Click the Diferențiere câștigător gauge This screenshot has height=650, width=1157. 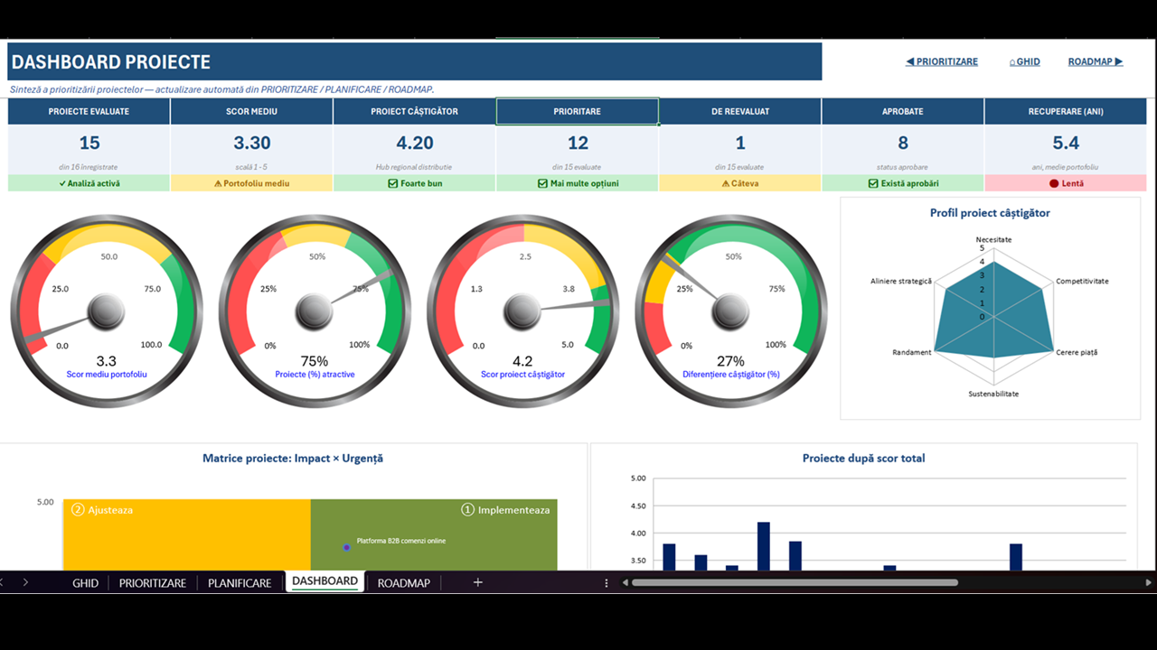tap(731, 311)
